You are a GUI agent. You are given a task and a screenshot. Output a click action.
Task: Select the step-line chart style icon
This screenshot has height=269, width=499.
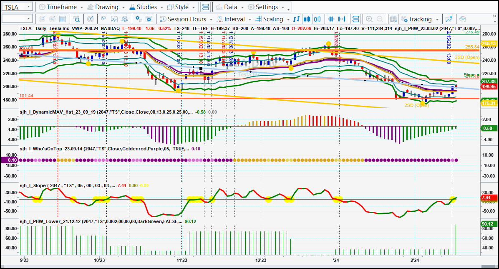(x=297, y=19)
